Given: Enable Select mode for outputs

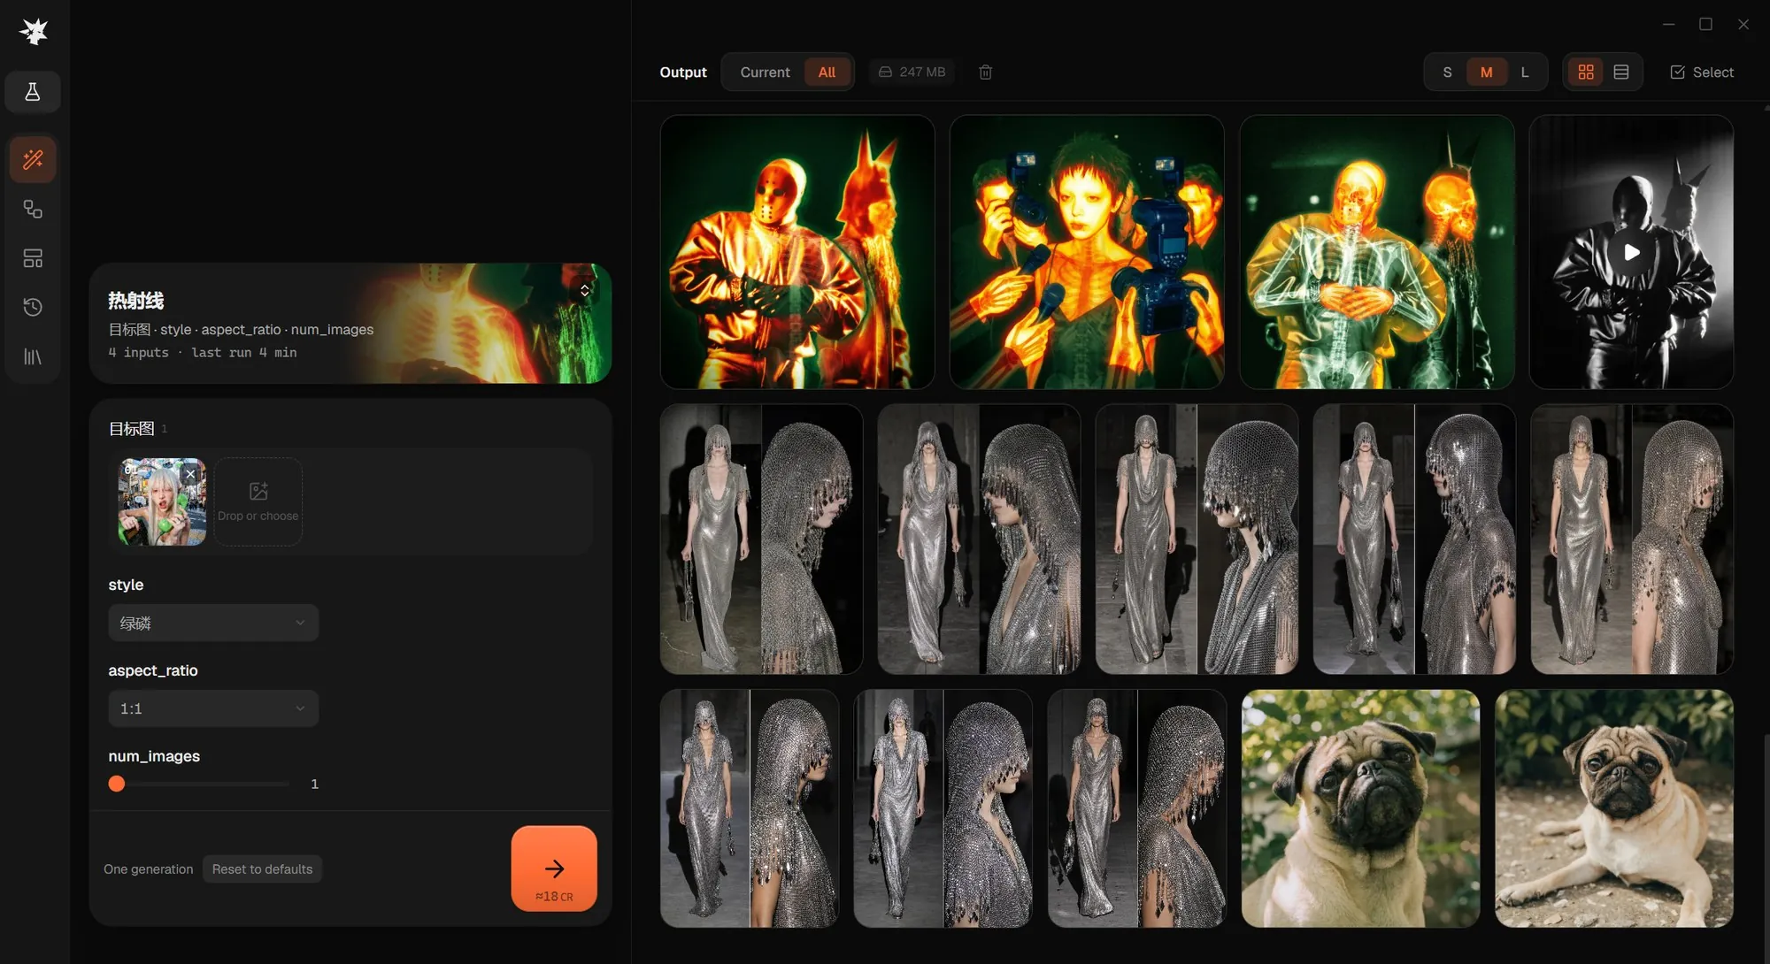Looking at the screenshot, I should point(1701,73).
